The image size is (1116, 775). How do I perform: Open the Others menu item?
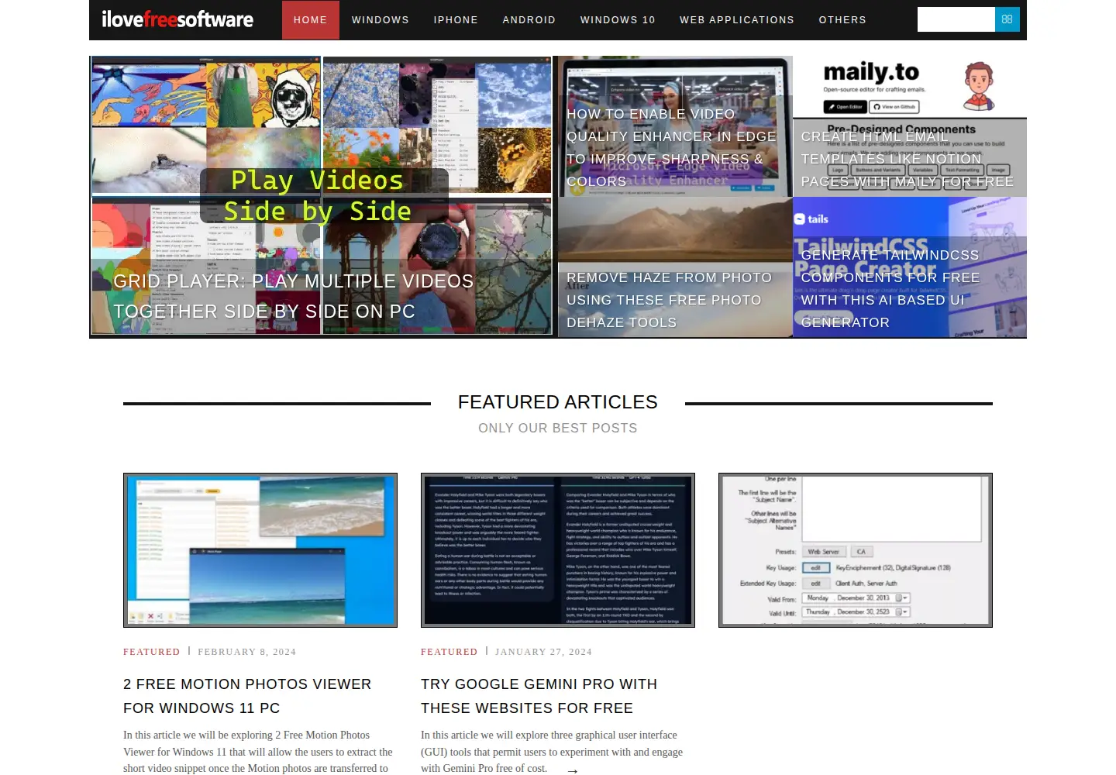842,20
